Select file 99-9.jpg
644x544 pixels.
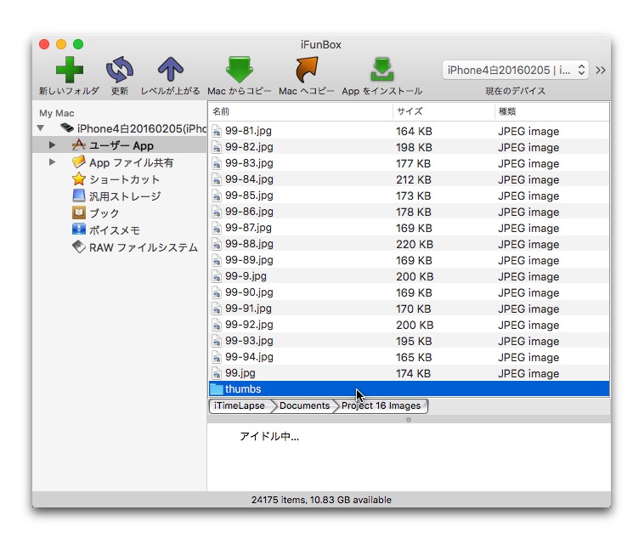click(x=409, y=276)
